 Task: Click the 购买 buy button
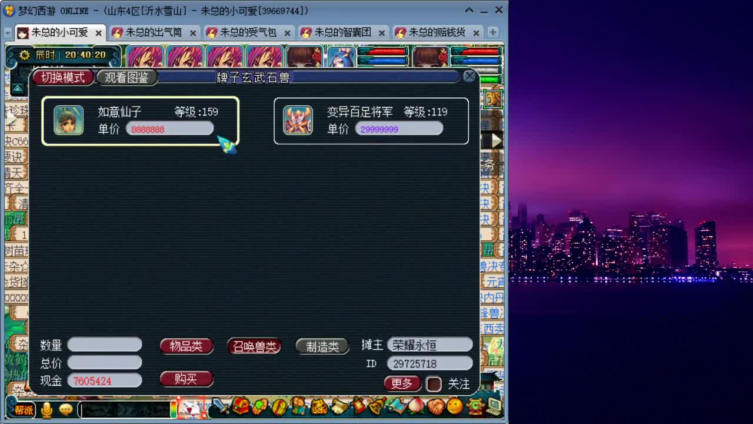tap(186, 379)
